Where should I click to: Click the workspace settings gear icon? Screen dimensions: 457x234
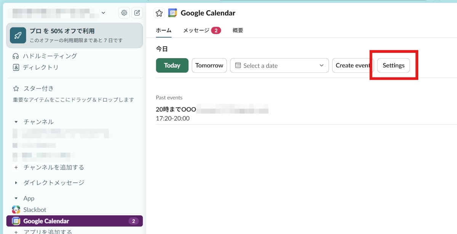tap(124, 13)
